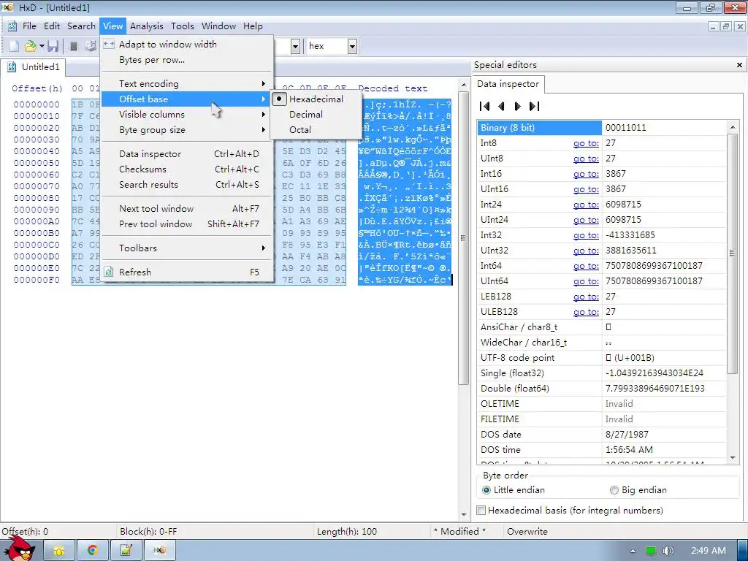Expand the Visible columns submenu
This screenshot has height=561, width=748.
188,115
